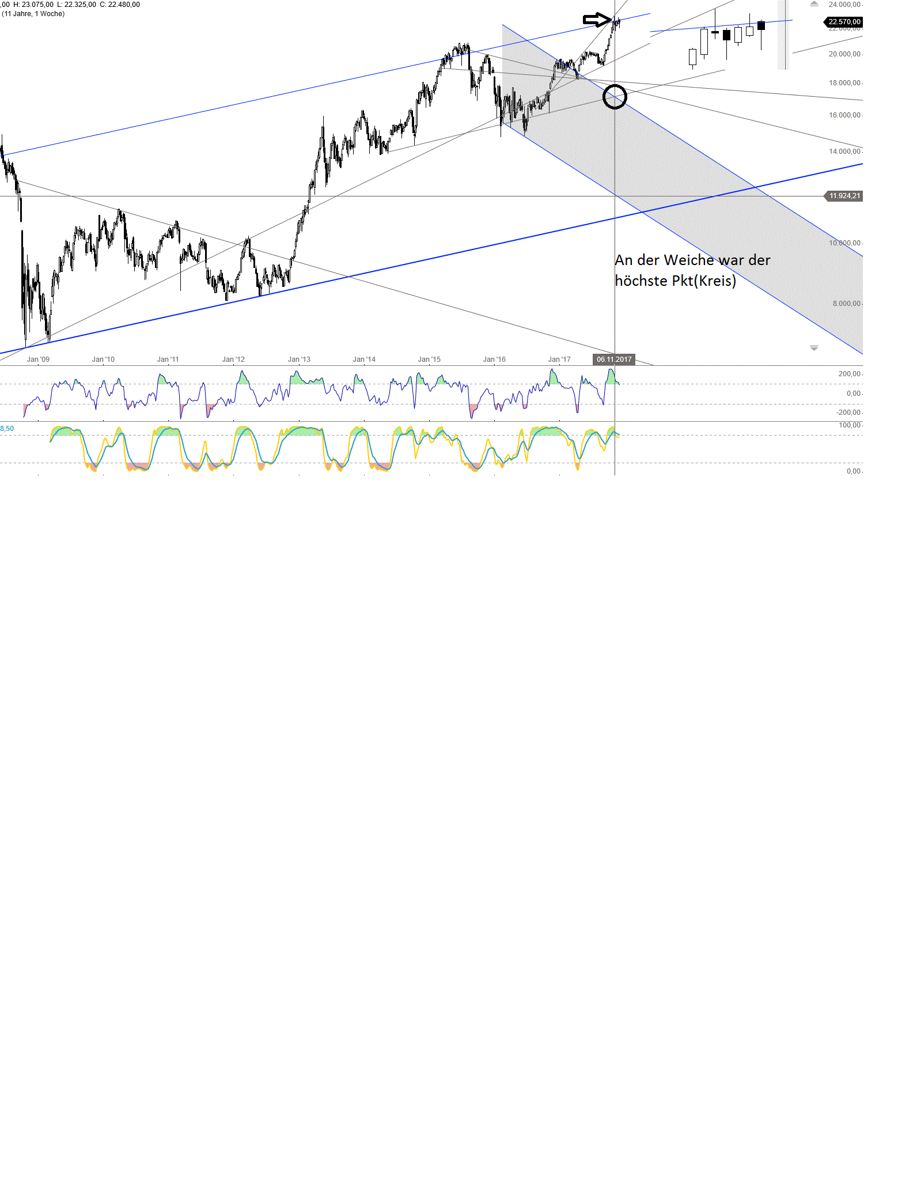Click the Jan '13 time axis label

click(299, 360)
